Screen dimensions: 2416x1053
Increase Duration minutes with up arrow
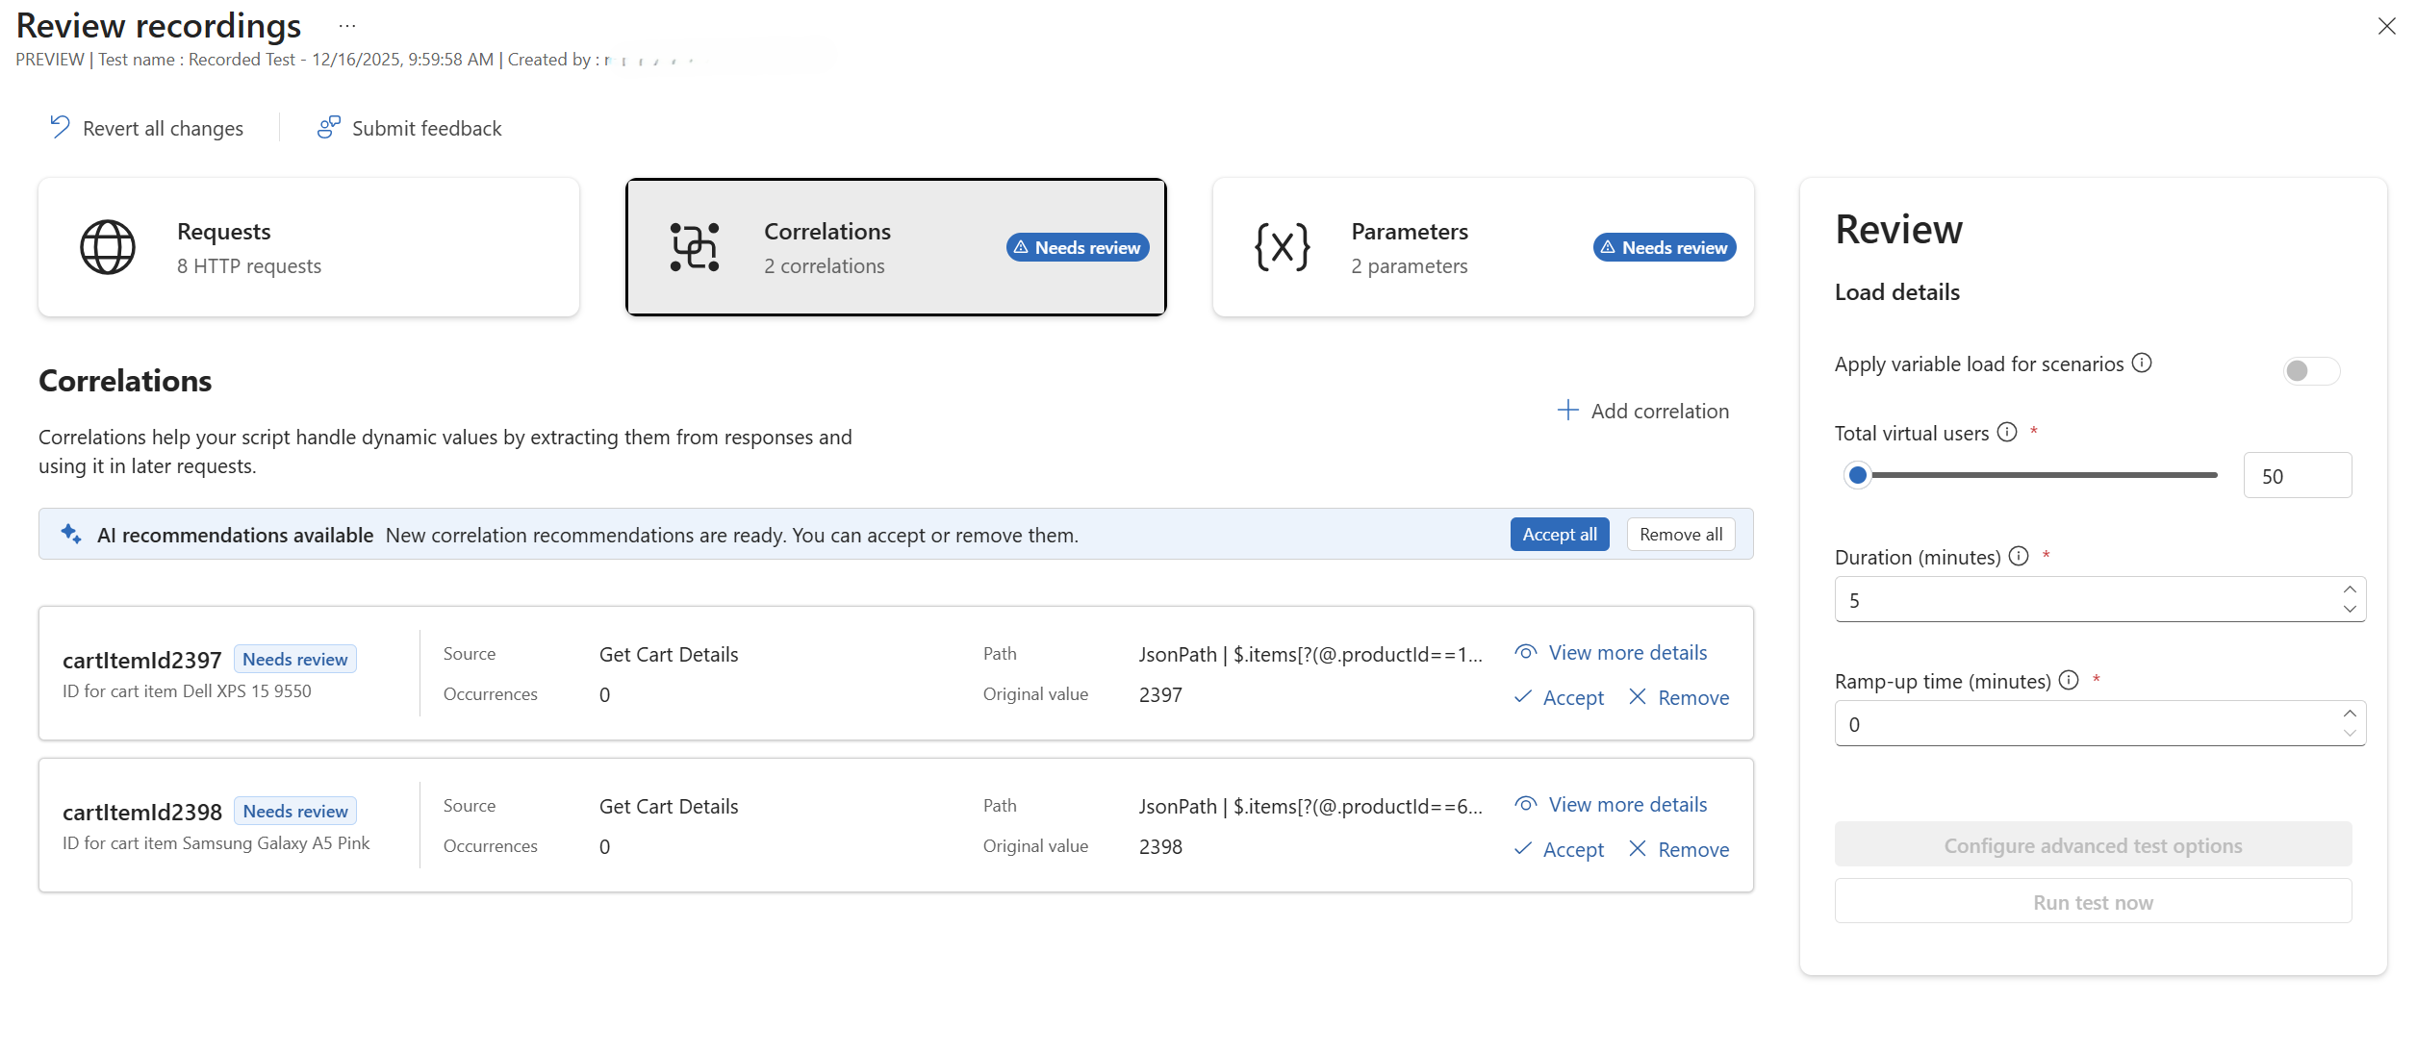[x=2350, y=589]
